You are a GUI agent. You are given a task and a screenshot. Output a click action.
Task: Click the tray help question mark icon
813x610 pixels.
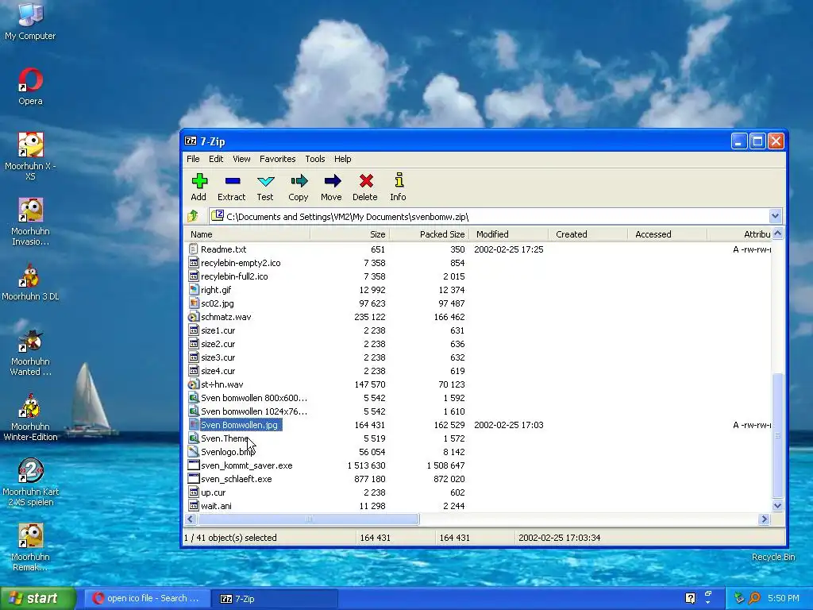(690, 598)
